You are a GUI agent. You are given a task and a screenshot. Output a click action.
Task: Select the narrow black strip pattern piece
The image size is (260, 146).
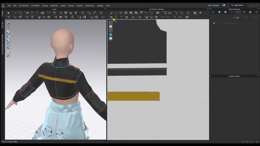click(137, 72)
